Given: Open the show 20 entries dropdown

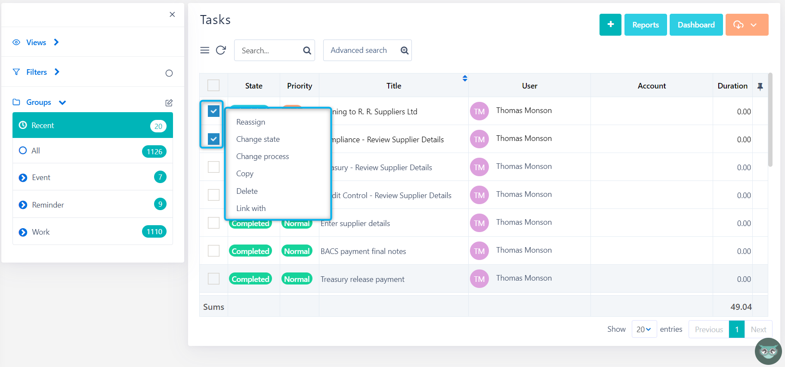Looking at the screenshot, I should [644, 329].
